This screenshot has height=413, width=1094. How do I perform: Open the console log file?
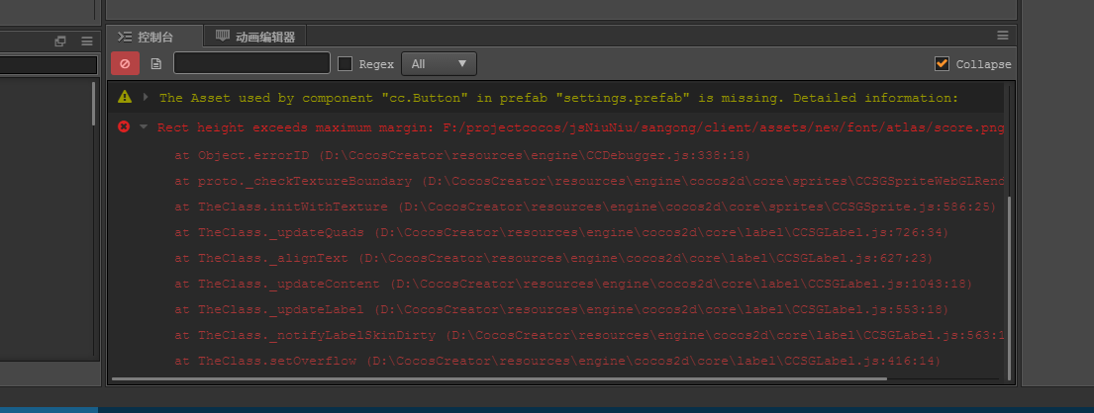click(x=155, y=64)
